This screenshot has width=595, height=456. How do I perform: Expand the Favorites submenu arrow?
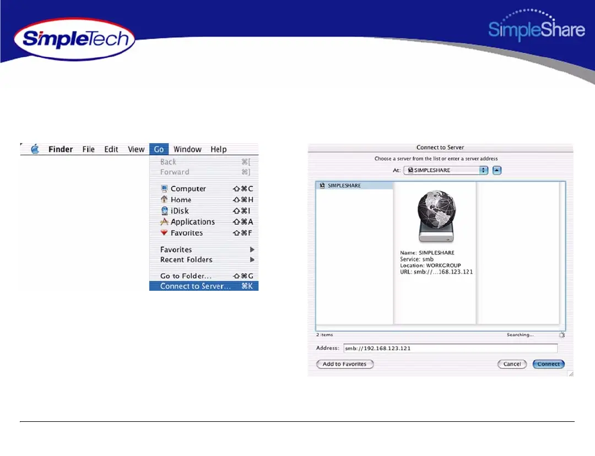pyautogui.click(x=252, y=249)
